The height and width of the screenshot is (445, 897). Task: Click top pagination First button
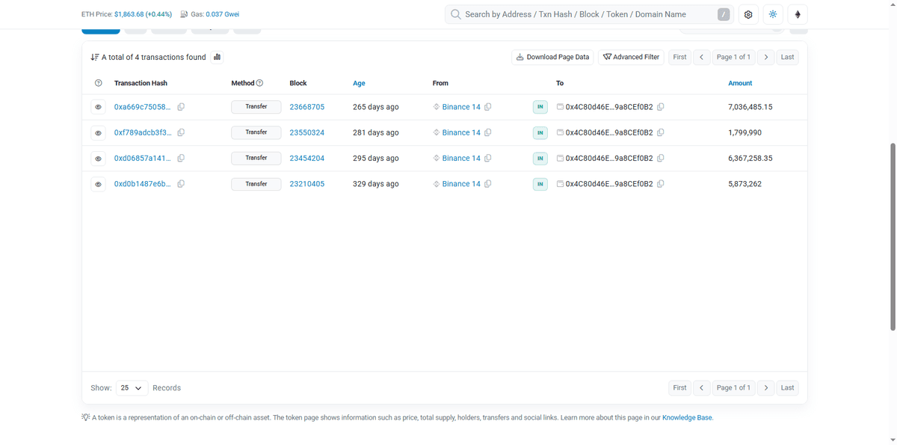click(679, 57)
